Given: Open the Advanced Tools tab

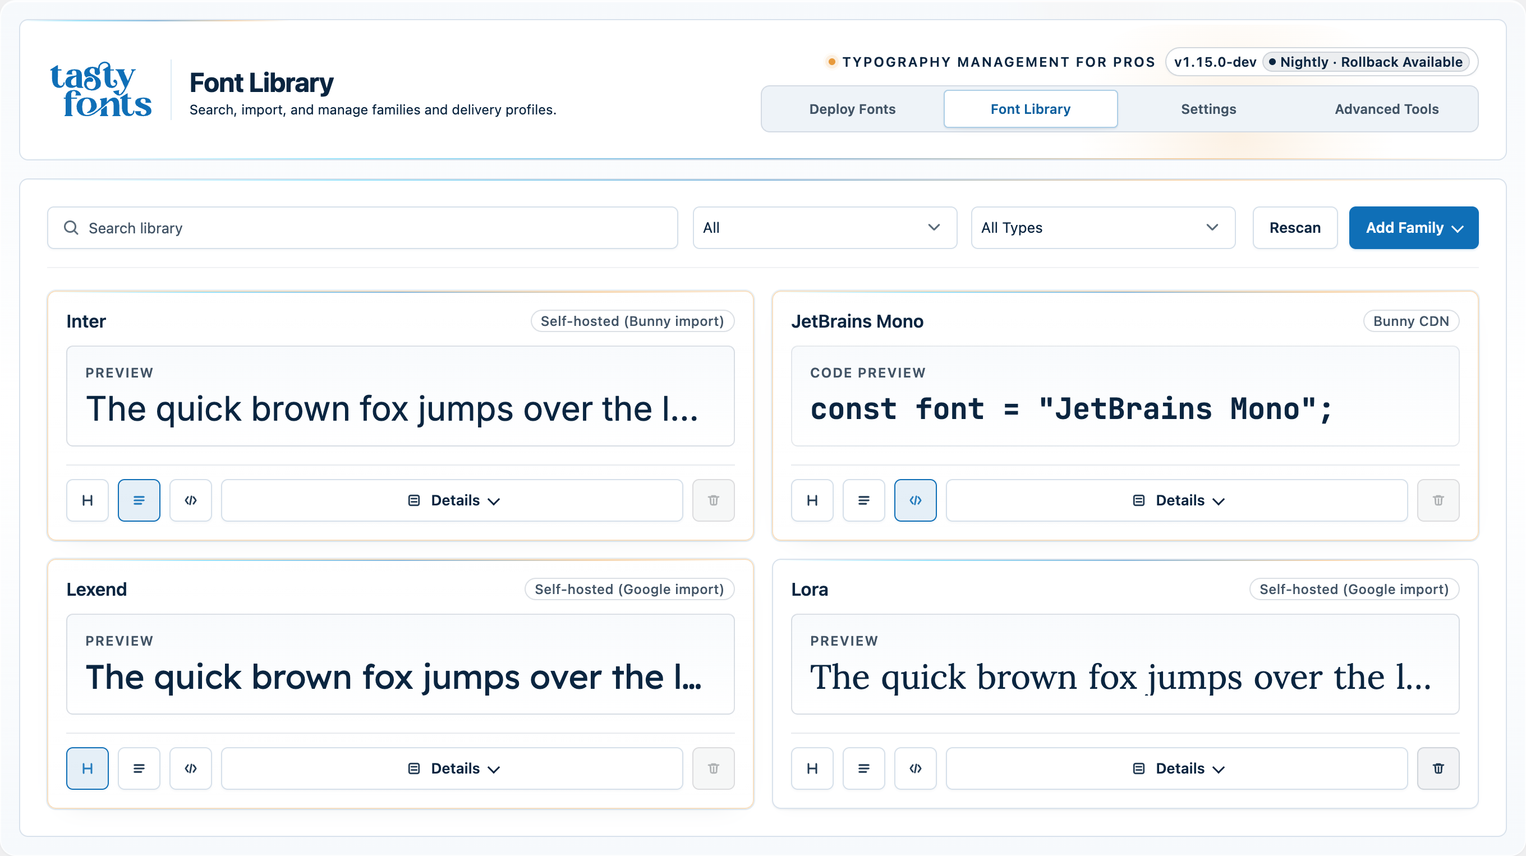Looking at the screenshot, I should (x=1386, y=109).
